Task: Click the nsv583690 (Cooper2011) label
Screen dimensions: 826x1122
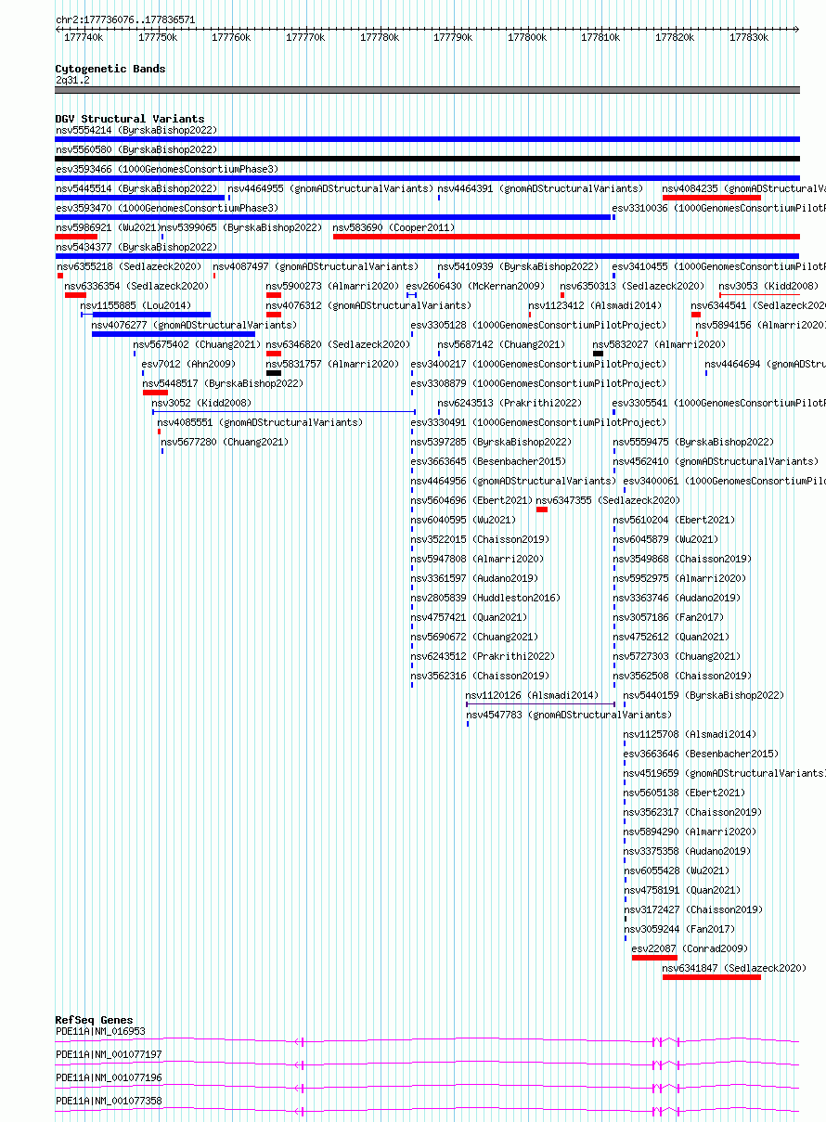Action: [394, 227]
